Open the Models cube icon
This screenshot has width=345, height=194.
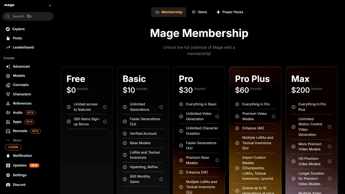[8, 76]
